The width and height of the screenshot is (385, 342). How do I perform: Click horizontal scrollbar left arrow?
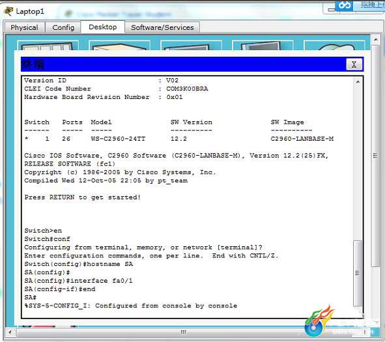click(x=10, y=332)
